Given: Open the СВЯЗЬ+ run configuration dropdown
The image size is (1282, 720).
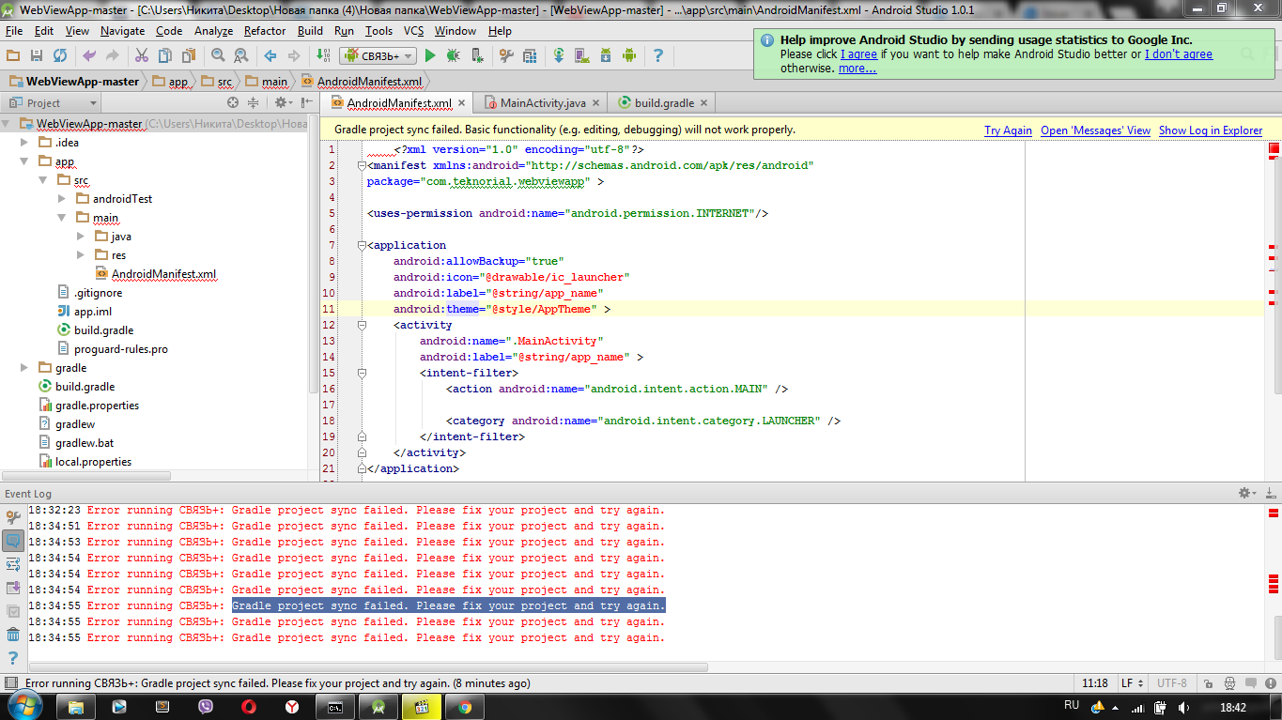Looking at the screenshot, I should pos(378,56).
